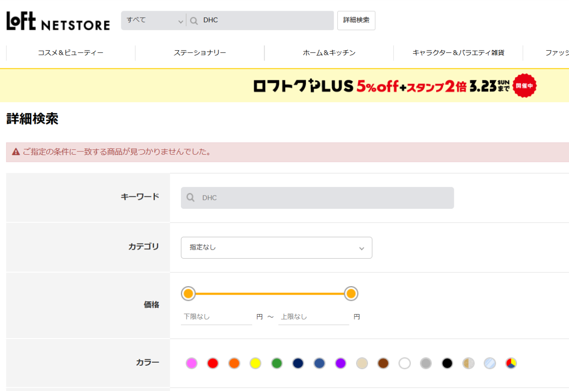569x391 pixels.
Task: Click the magnifier icon in keyword field
Action: click(x=191, y=198)
